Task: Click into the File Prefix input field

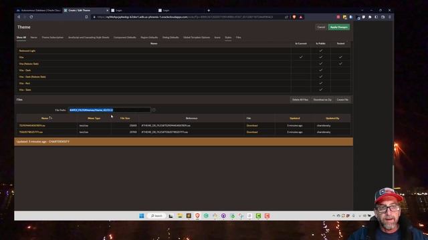Action: tap(109, 110)
